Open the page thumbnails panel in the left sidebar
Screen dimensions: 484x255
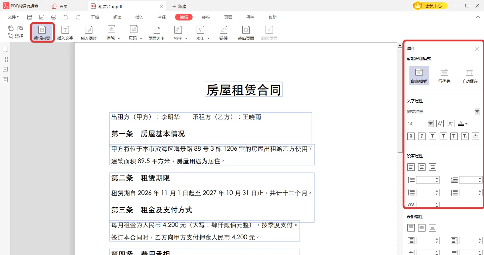pyautogui.click(x=5, y=60)
